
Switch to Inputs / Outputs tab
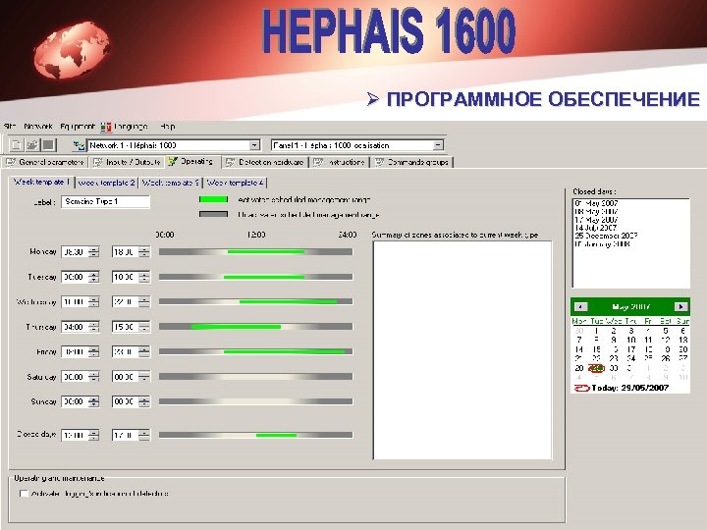(x=127, y=162)
